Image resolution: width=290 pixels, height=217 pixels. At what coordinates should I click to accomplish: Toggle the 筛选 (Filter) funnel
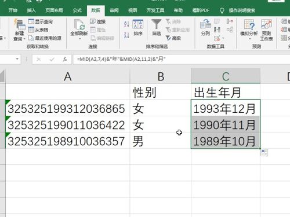157,28
